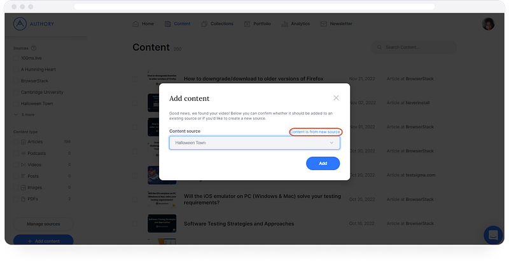The width and height of the screenshot is (509, 266).
Task: Click the Article at testsigma.com text
Action: tap(411, 175)
